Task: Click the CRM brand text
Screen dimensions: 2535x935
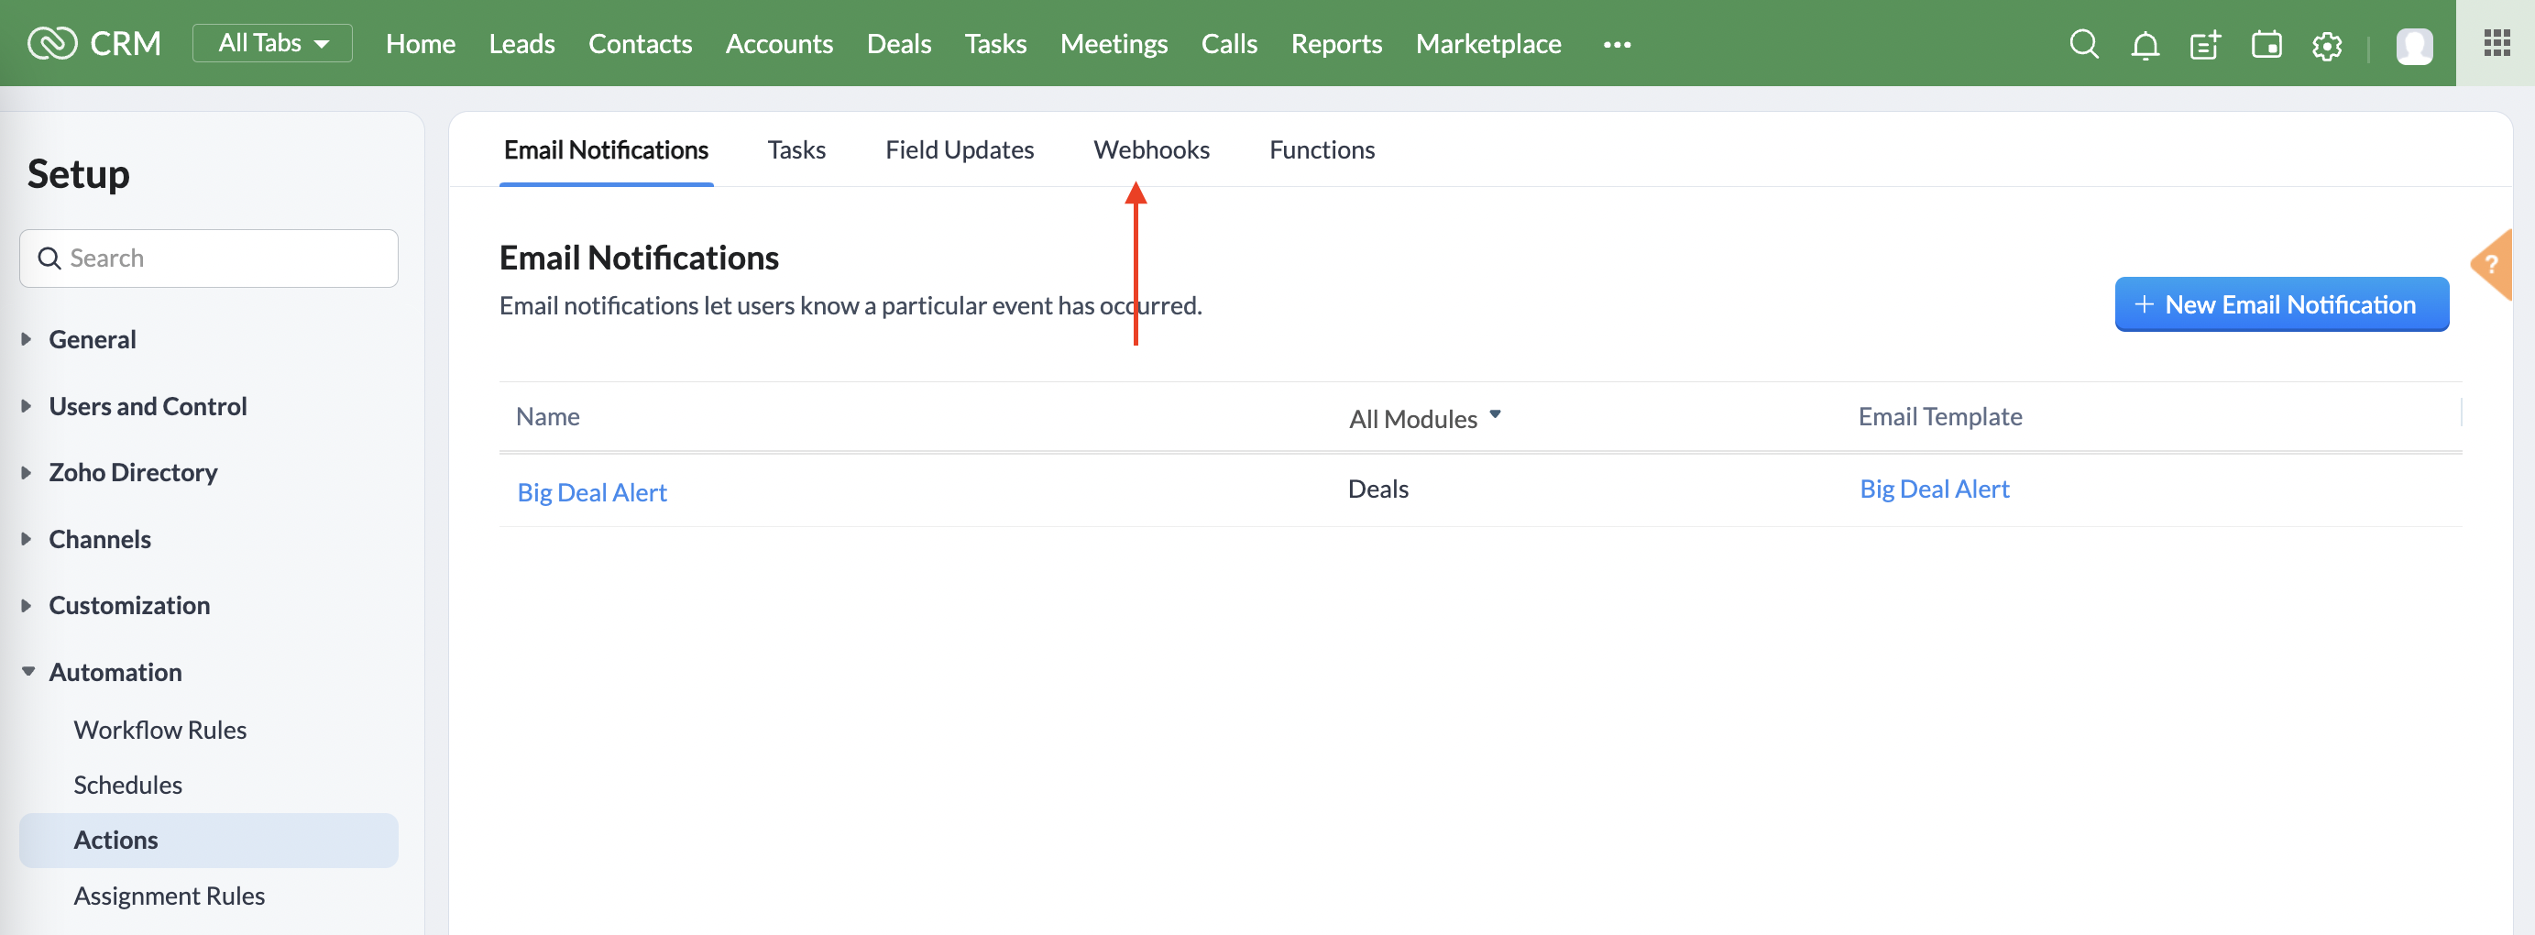Action: [125, 43]
